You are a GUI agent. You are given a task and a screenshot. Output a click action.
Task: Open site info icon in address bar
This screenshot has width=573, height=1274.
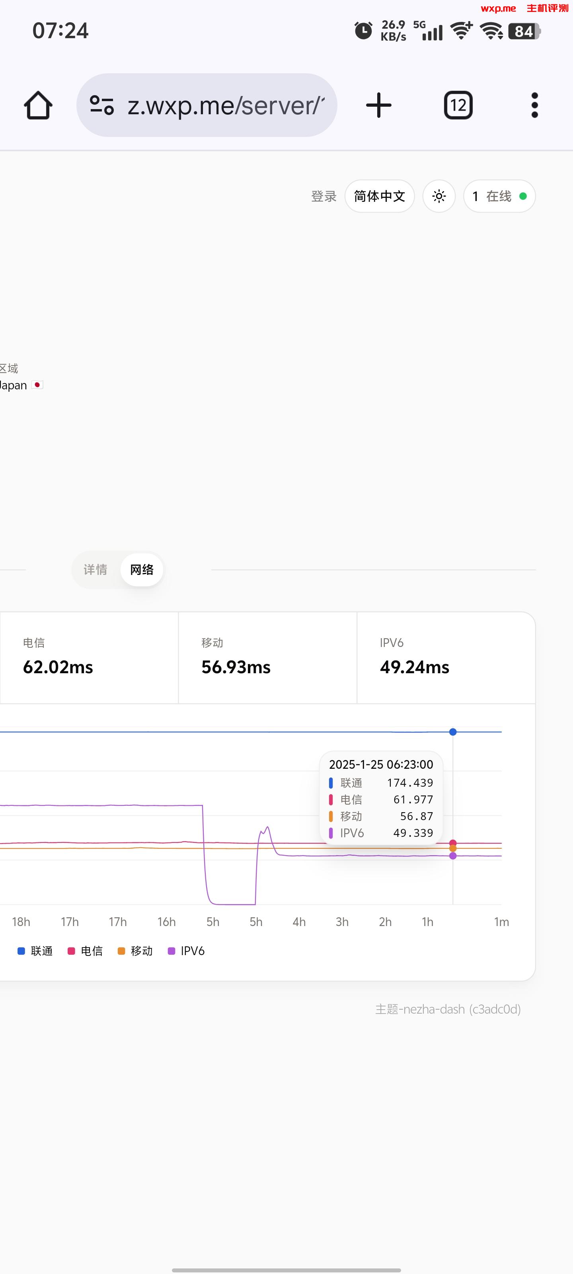[x=102, y=106]
